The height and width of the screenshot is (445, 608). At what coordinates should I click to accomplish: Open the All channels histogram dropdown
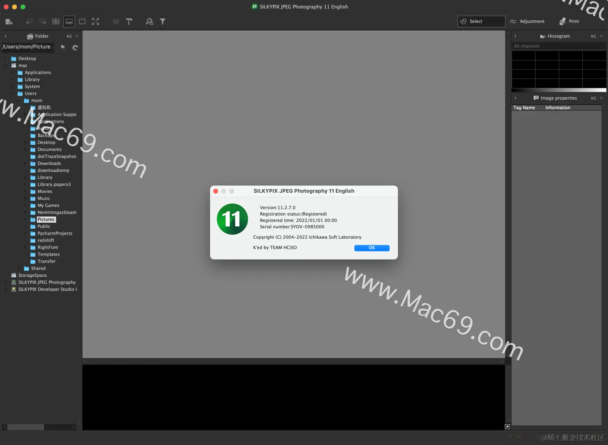click(x=559, y=46)
